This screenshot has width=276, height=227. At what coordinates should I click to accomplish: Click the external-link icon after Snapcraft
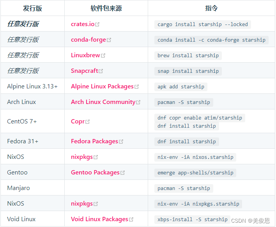tap(101, 71)
